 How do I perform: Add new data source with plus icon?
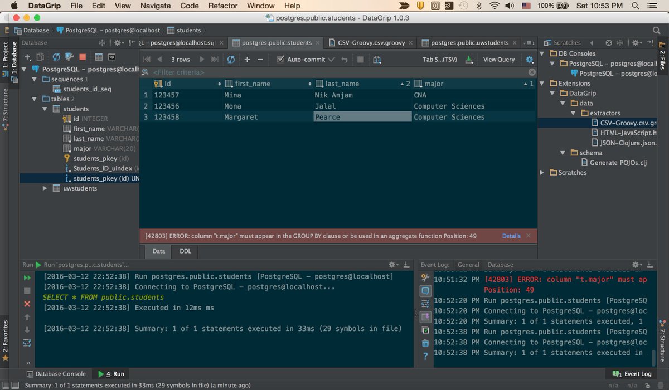(x=28, y=57)
